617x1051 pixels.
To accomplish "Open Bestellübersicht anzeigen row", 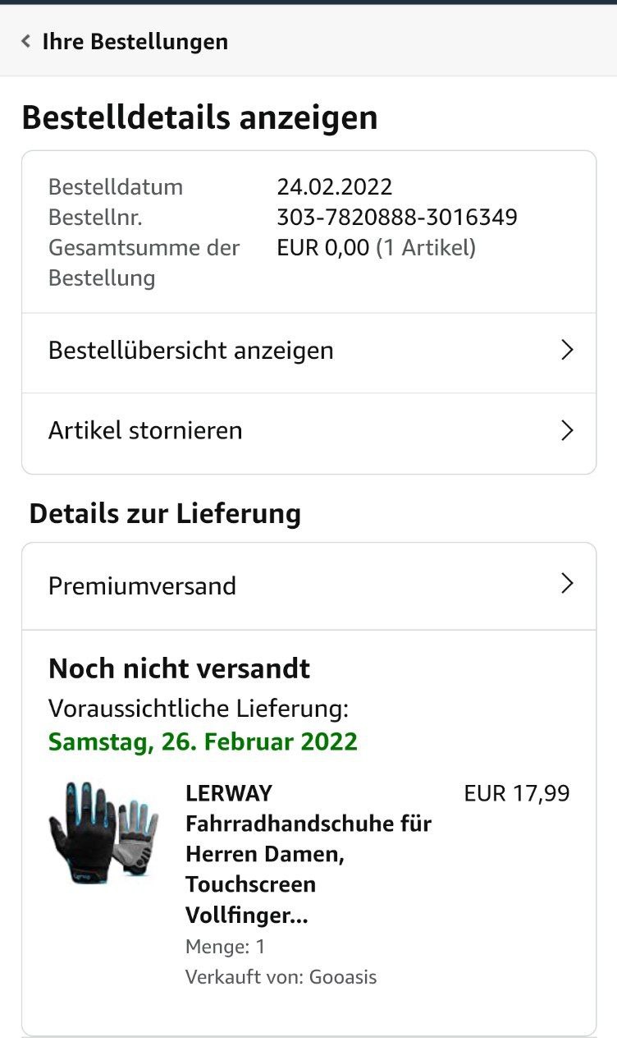I will tap(191, 351).
